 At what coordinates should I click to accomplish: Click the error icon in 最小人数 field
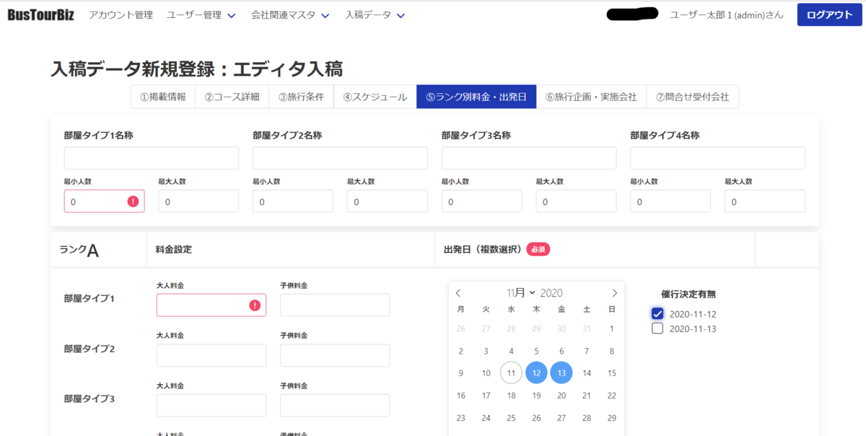click(x=134, y=201)
